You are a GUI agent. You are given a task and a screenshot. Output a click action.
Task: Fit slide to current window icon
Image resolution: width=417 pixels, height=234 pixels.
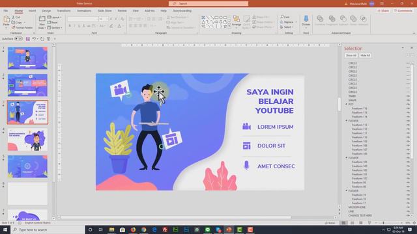(414, 223)
